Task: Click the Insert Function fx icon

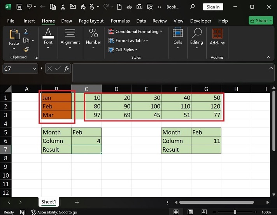Action: pos(67,68)
